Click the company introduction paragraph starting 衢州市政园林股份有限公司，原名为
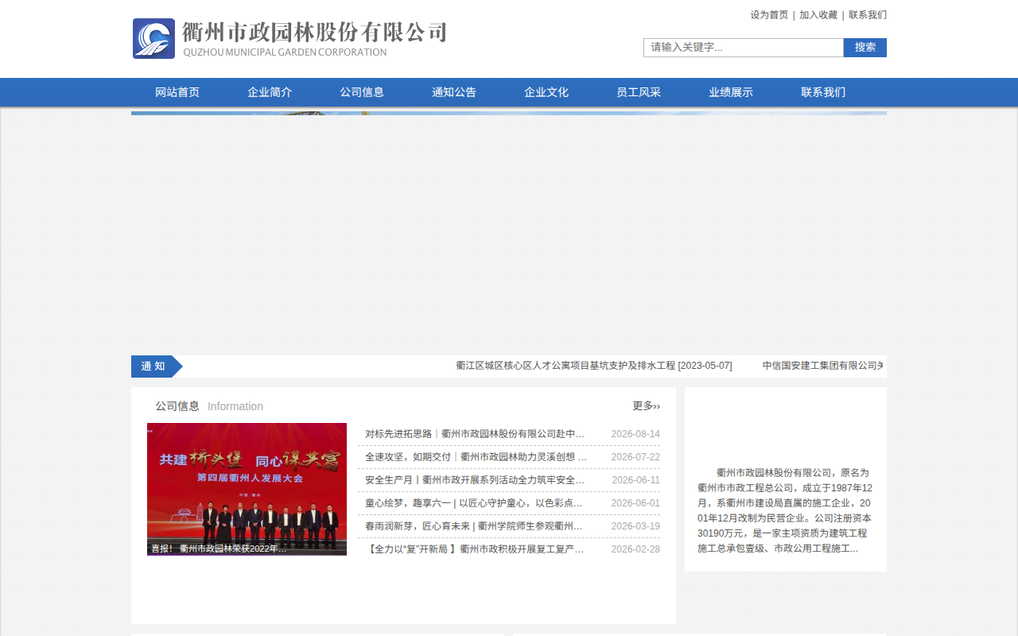This screenshot has width=1018, height=636. (785, 510)
